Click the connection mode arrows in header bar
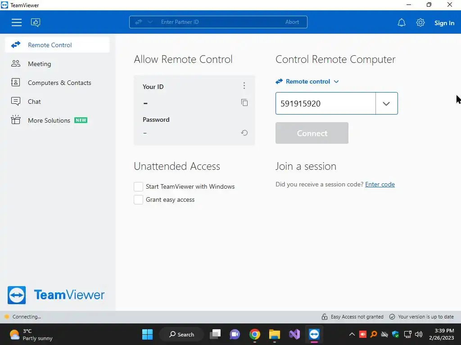The height and width of the screenshot is (345, 461). pyautogui.click(x=139, y=22)
